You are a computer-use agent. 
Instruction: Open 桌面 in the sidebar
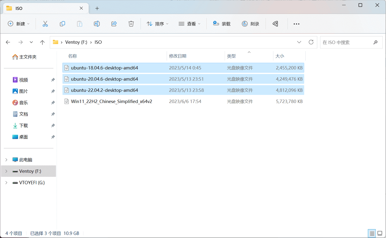(20, 137)
